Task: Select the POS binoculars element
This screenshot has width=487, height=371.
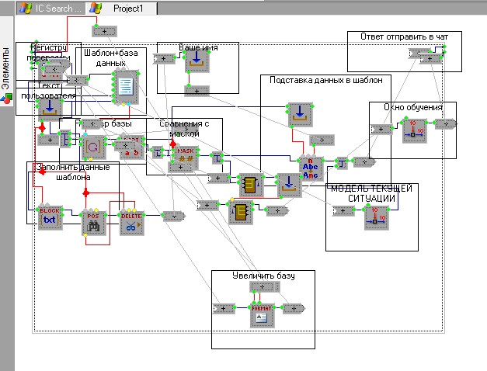Action: click(93, 223)
